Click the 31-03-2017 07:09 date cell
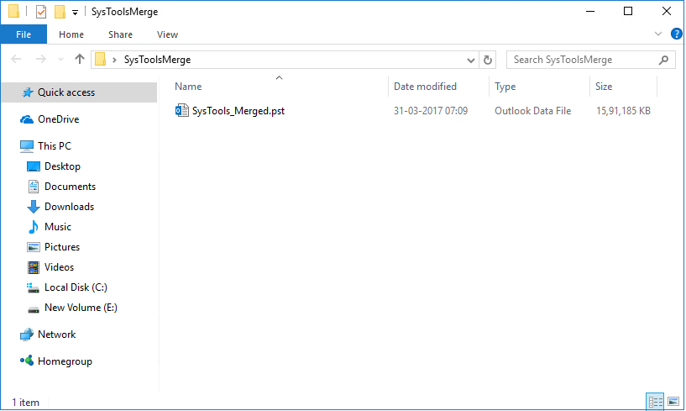The height and width of the screenshot is (411, 686). (431, 111)
